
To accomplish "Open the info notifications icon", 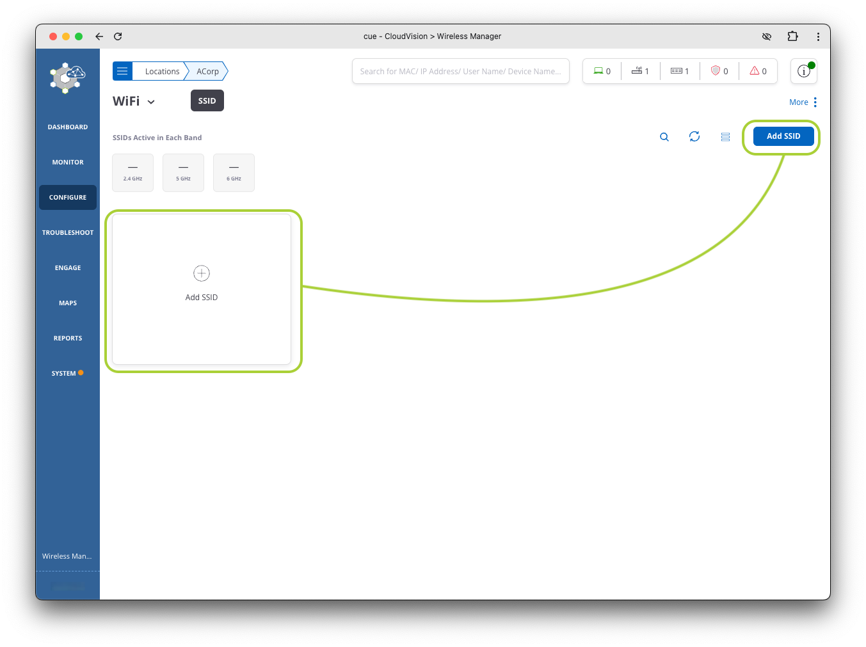I will 804,72.
